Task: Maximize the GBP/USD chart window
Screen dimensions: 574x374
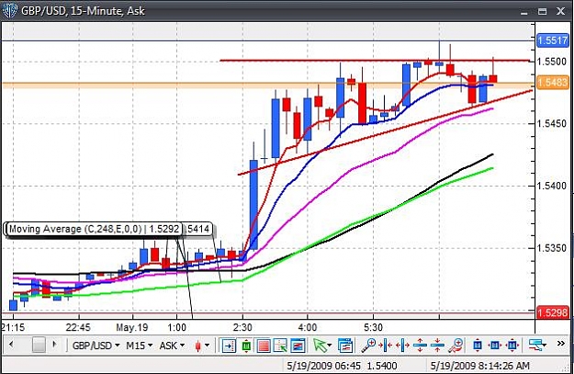Action: tap(542, 12)
